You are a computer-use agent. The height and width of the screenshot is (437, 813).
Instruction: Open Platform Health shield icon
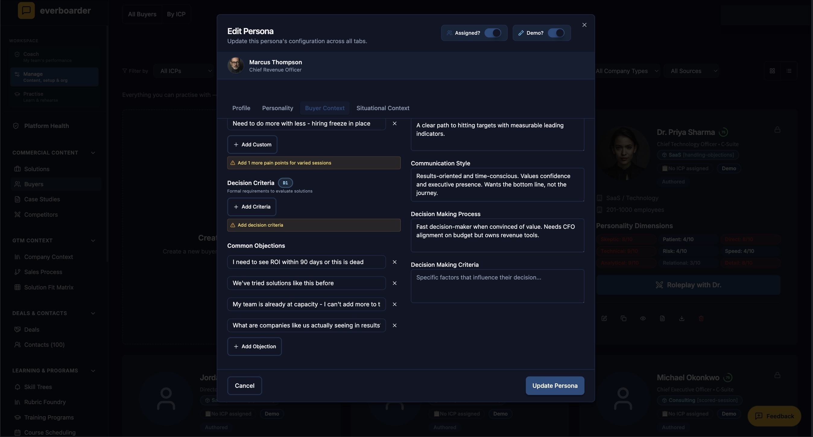click(16, 126)
